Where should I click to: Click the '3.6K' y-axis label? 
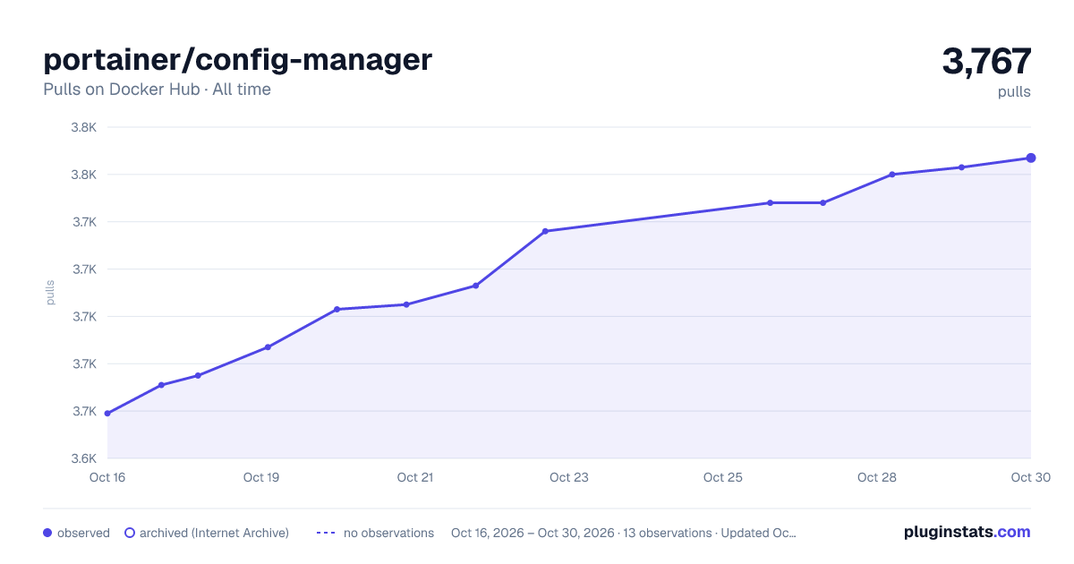pos(84,458)
